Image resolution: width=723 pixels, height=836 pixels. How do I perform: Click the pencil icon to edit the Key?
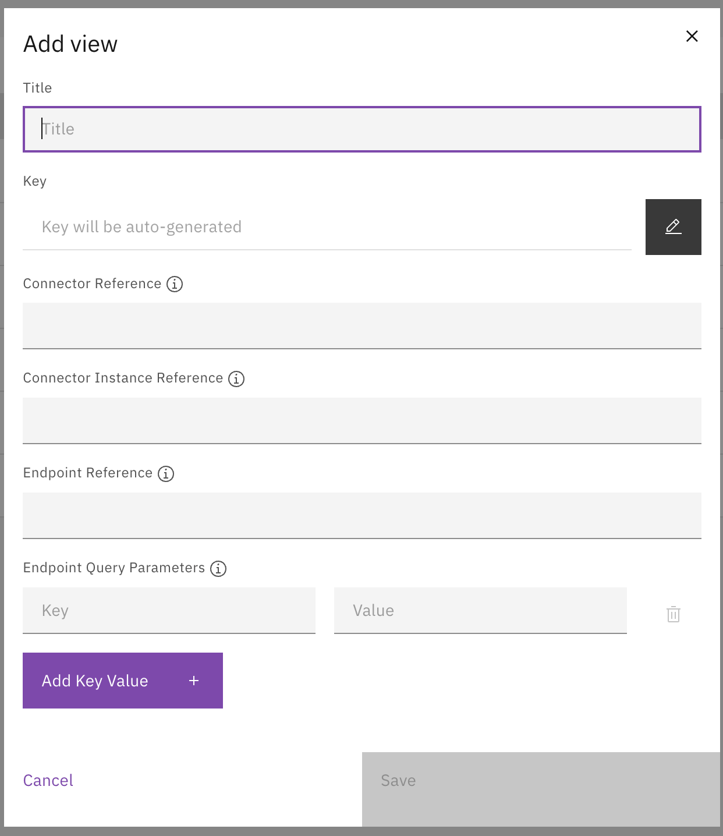(673, 227)
